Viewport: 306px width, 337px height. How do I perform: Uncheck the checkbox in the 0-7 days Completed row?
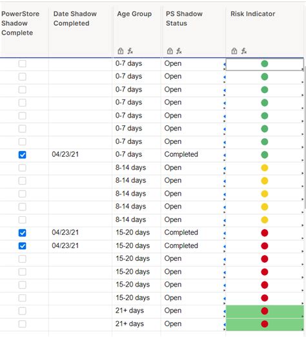[x=23, y=155]
